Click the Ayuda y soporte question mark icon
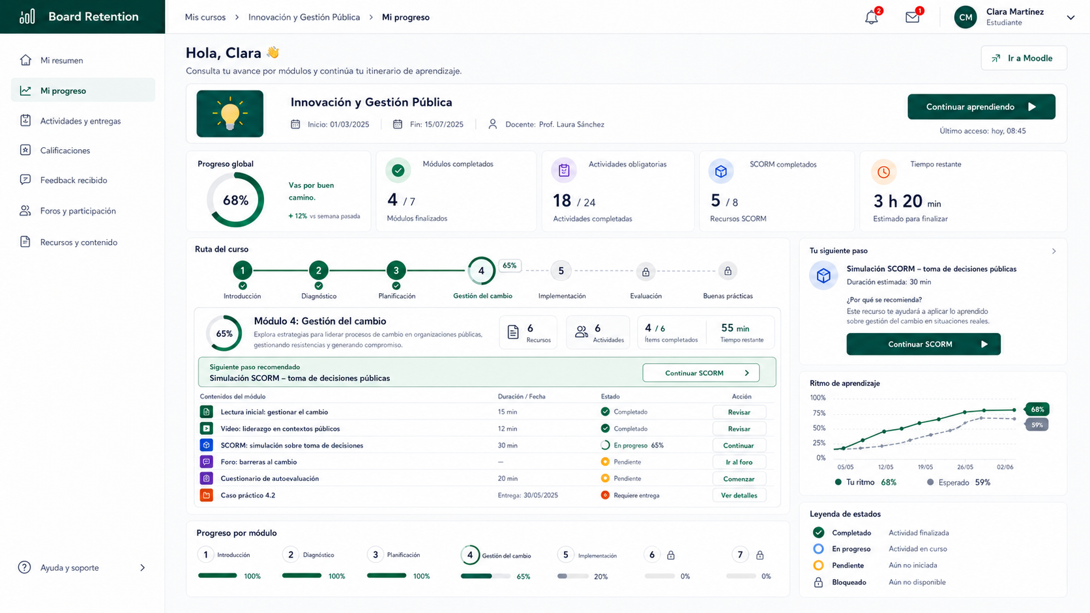1090x613 pixels. pyautogui.click(x=24, y=567)
